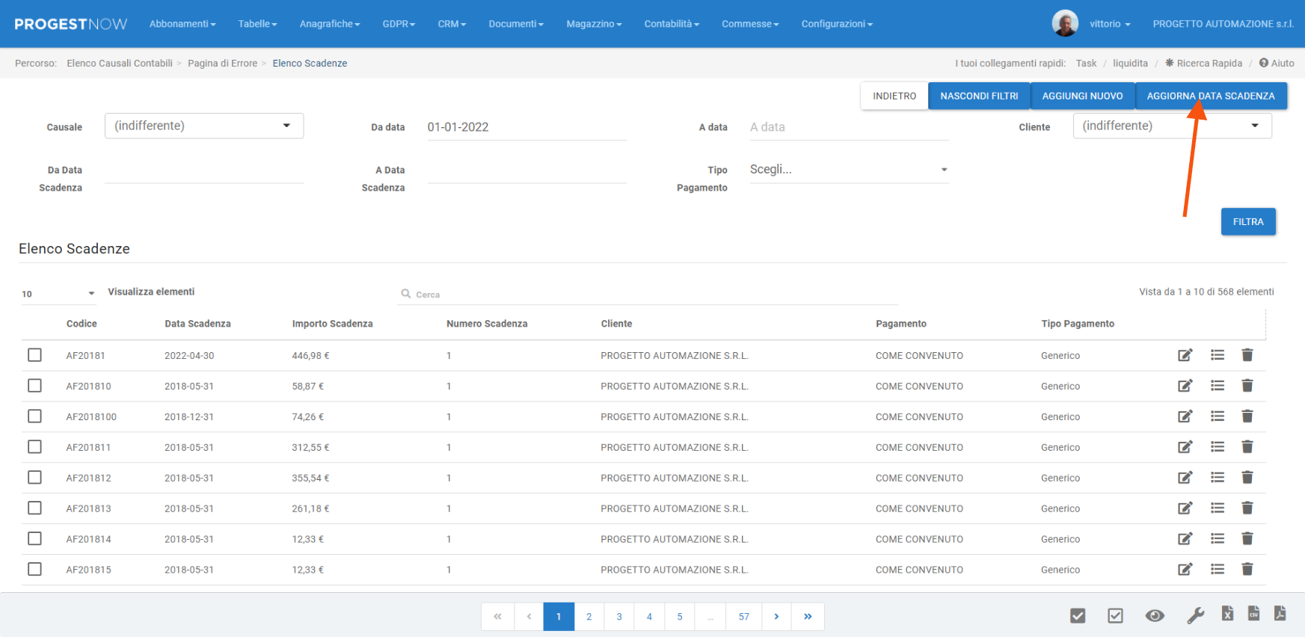Open the Tipo Pagamento dropdown
This screenshot has width=1305, height=637.
tap(848, 170)
